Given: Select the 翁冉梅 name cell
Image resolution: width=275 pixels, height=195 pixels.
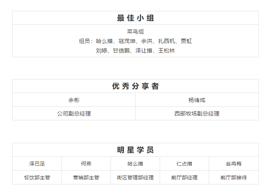Looking at the screenshot, I should [234, 164].
